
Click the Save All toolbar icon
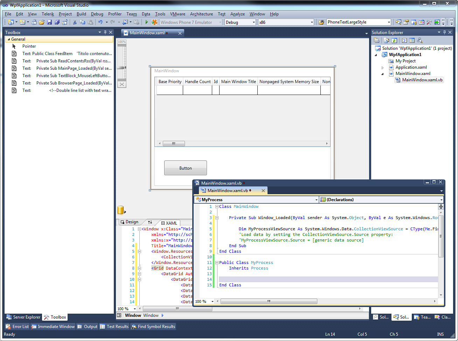(57, 22)
